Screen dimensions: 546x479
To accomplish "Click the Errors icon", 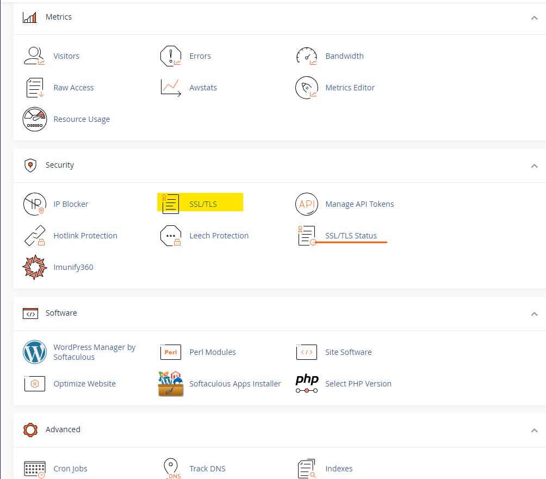I will pos(171,56).
